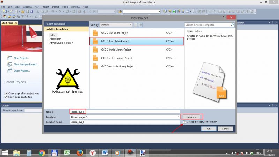Screen dimensions: 279x157
Task: Select medium icons view in New Project
Action: pyautogui.click(x=140, y=25)
